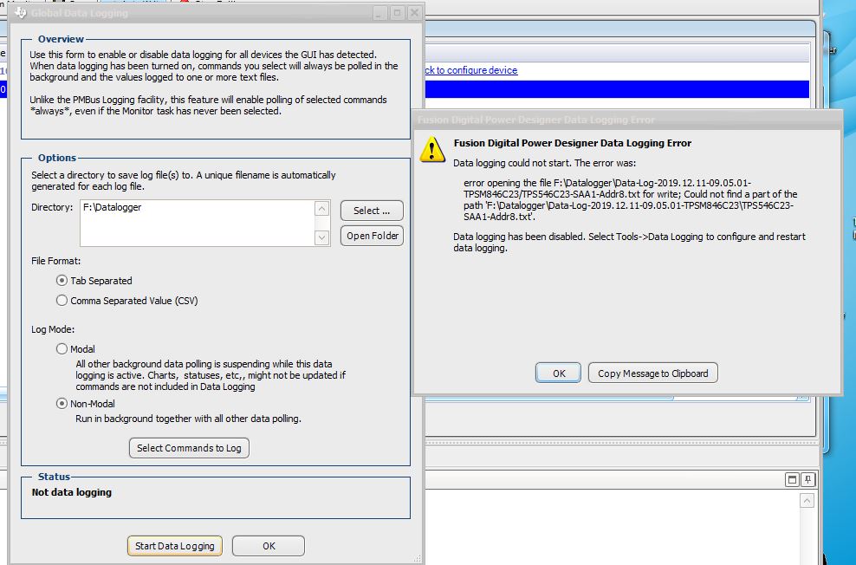This screenshot has height=565, width=856.
Task: Click the Directory field scroll up arrow
Action: click(x=322, y=209)
